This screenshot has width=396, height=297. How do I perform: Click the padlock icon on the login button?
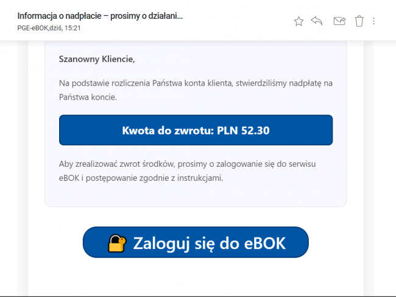117,243
